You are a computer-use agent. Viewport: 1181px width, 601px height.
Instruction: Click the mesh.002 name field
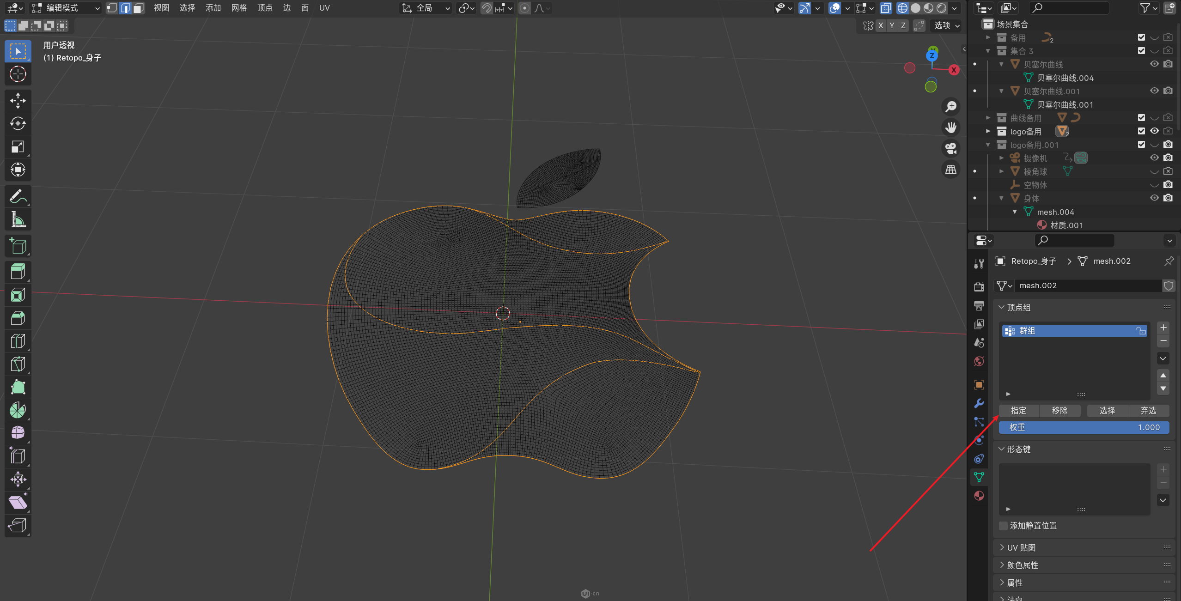(1088, 285)
